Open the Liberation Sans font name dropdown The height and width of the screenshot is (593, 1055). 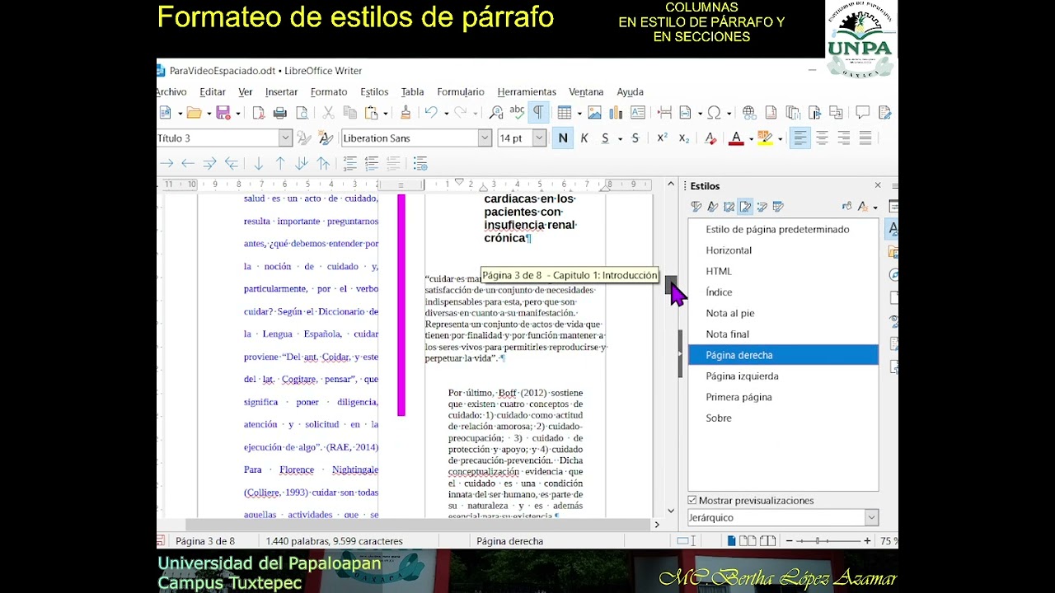[485, 138]
